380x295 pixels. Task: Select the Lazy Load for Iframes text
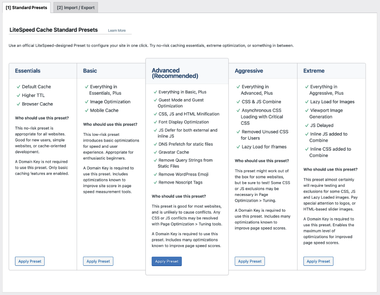tap(264, 147)
